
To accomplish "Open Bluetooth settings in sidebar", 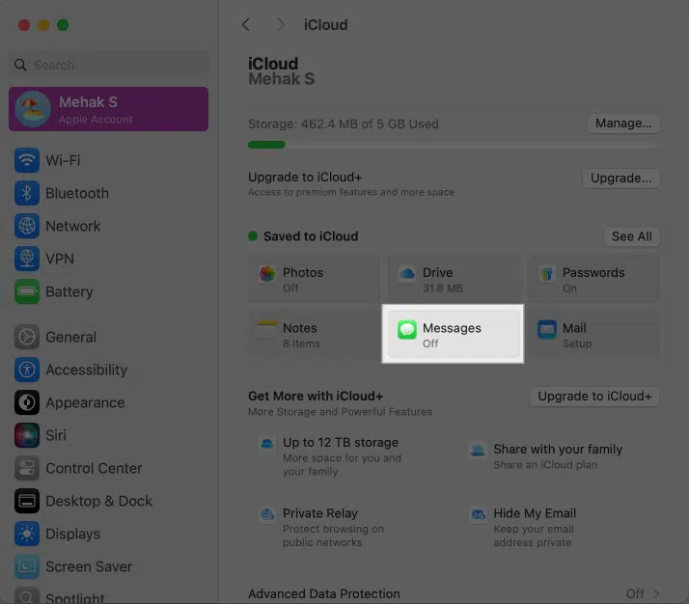I will tap(76, 193).
